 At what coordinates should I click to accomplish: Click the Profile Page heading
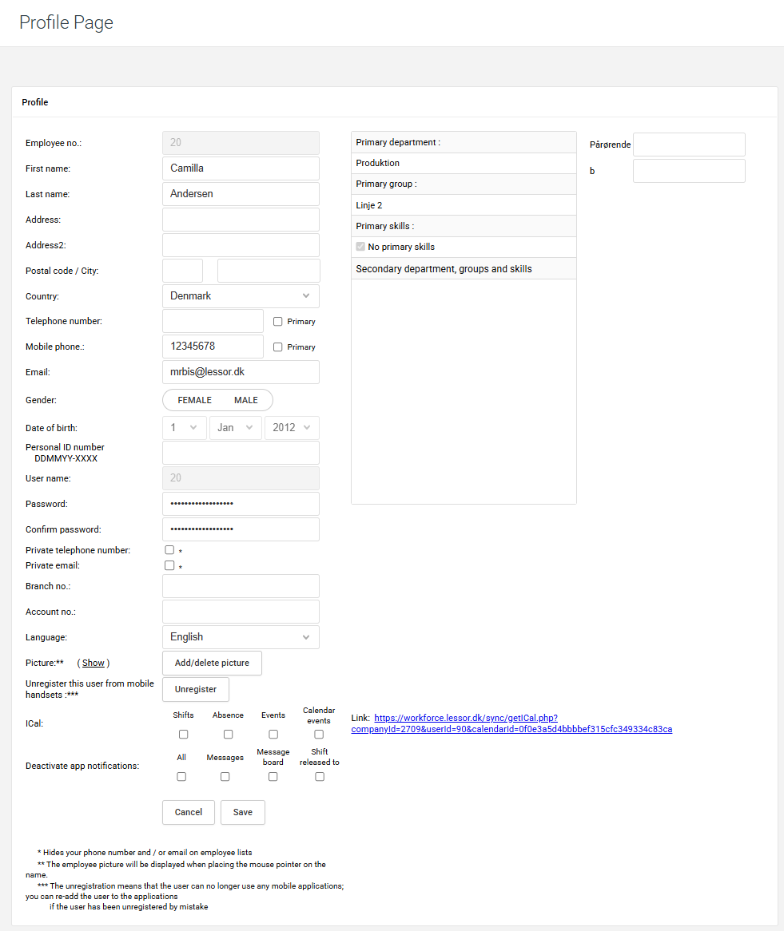66,22
